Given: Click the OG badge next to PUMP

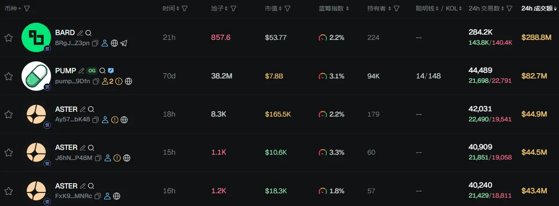Looking at the screenshot, I should (92, 71).
